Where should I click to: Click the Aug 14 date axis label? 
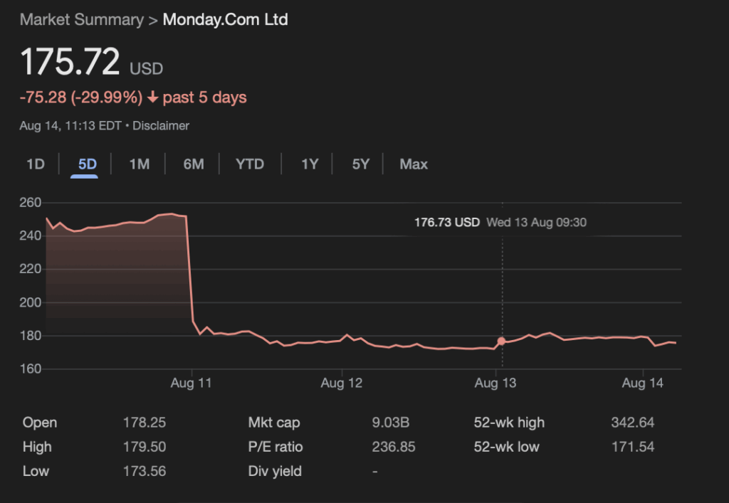pyautogui.click(x=642, y=383)
